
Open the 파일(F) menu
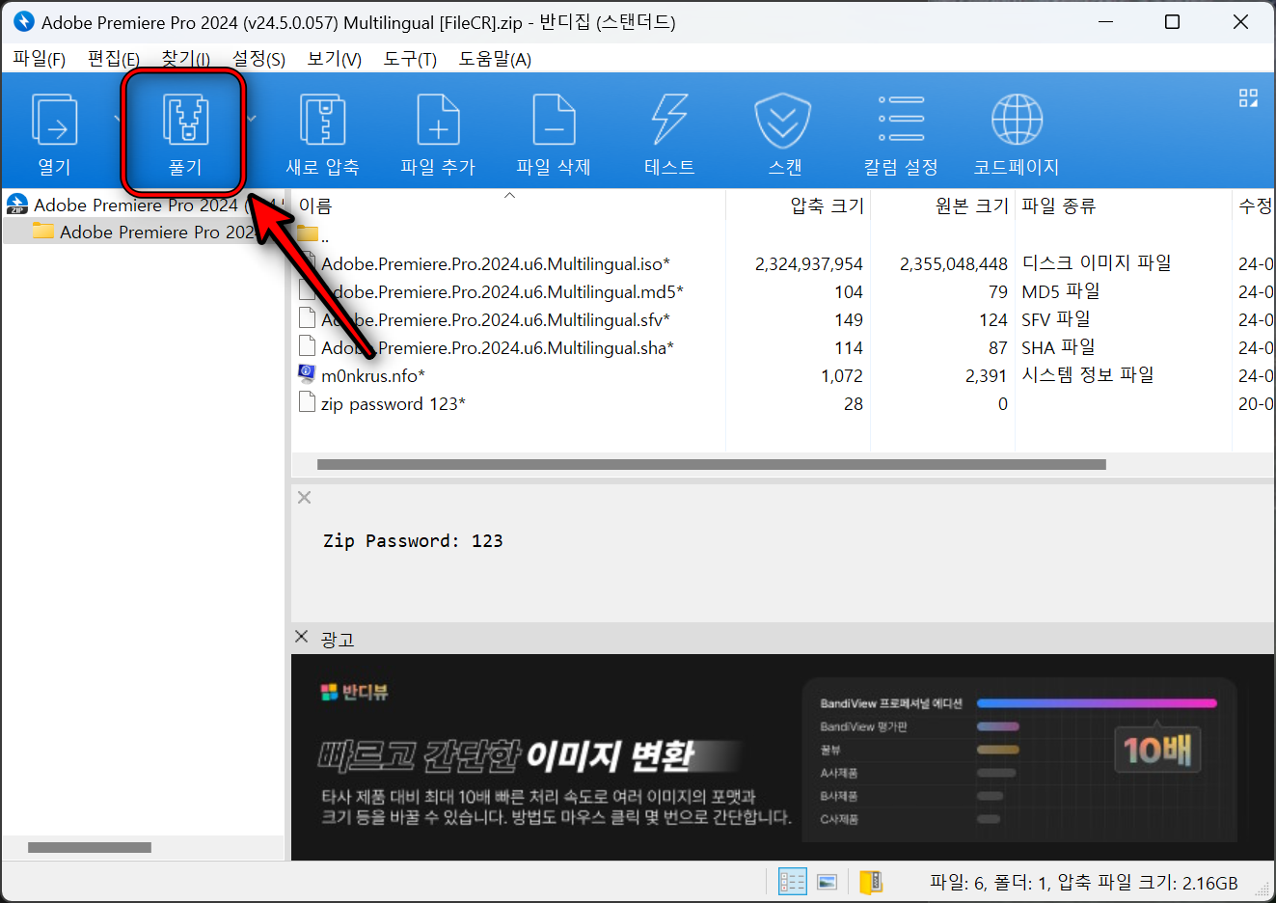[39, 59]
